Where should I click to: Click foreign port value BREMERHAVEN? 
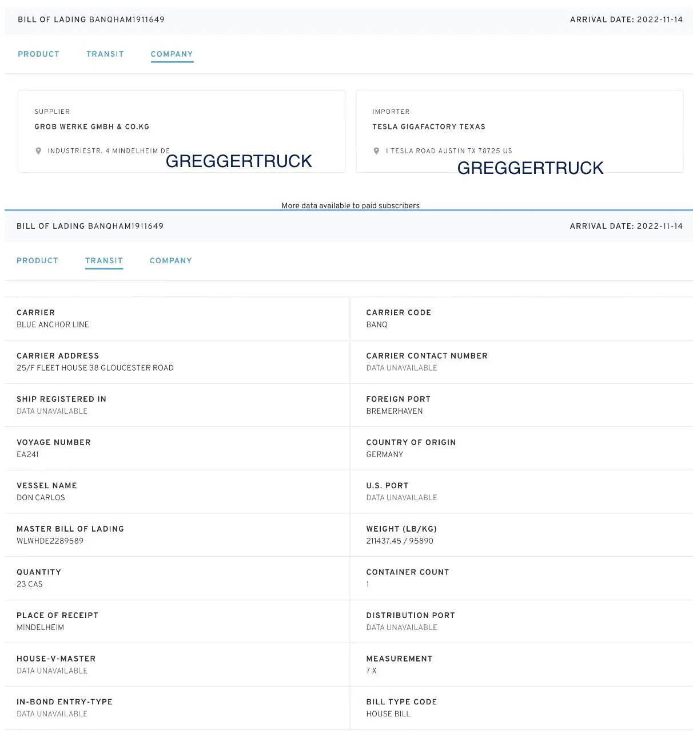coord(395,411)
